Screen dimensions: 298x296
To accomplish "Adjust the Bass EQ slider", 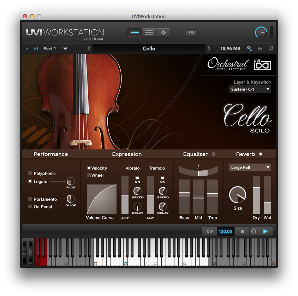I will click(184, 197).
